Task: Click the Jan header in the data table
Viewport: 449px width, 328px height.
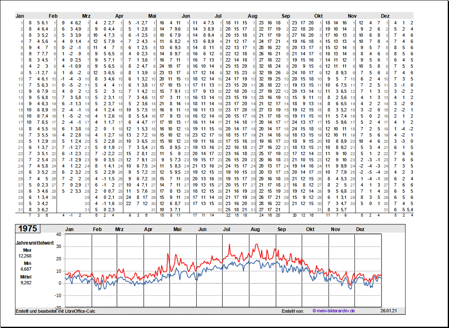Action: [20, 16]
